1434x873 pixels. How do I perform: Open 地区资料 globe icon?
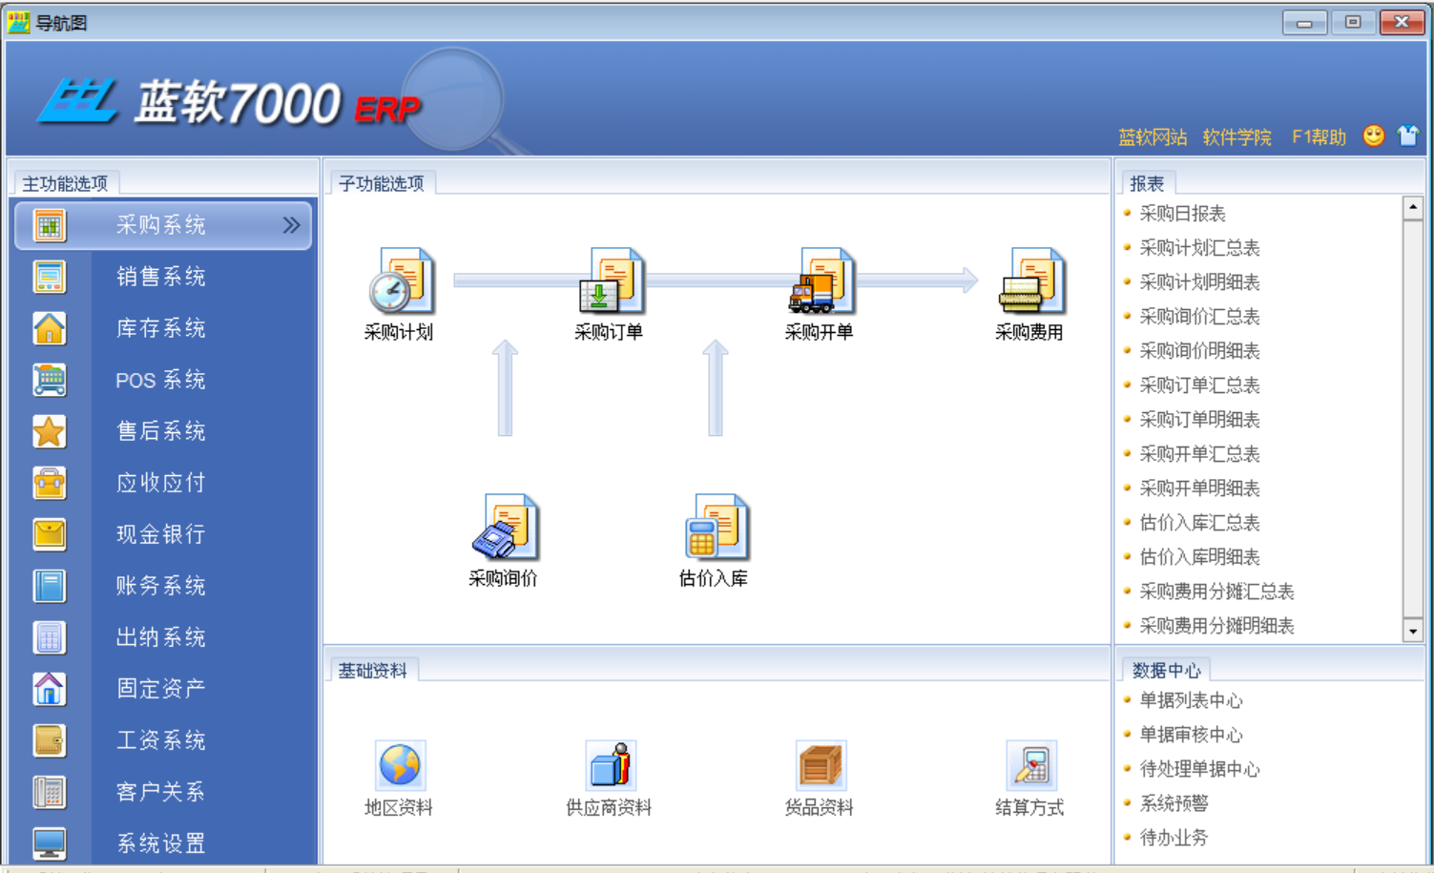(x=400, y=766)
